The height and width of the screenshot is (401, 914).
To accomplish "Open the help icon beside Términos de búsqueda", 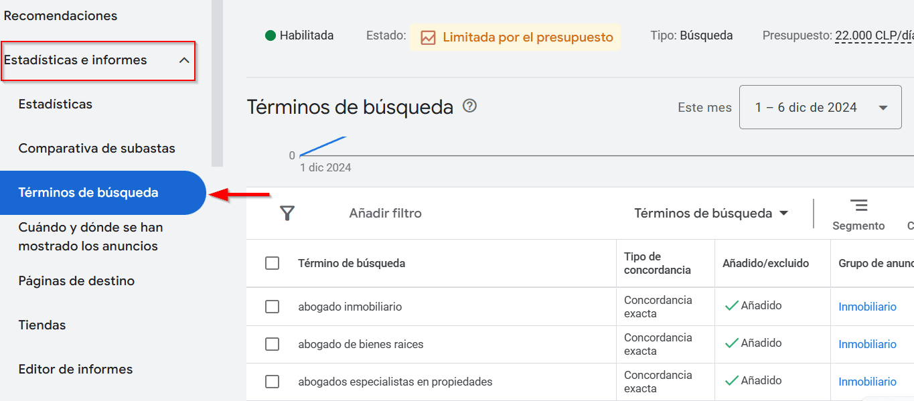I will pos(470,106).
